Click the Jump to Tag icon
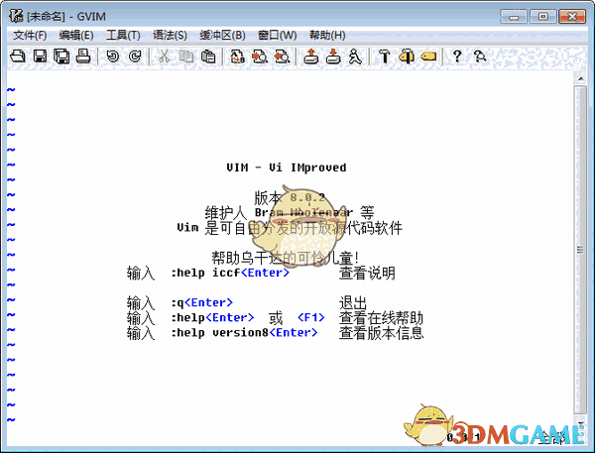The height and width of the screenshot is (453, 595). [428, 57]
